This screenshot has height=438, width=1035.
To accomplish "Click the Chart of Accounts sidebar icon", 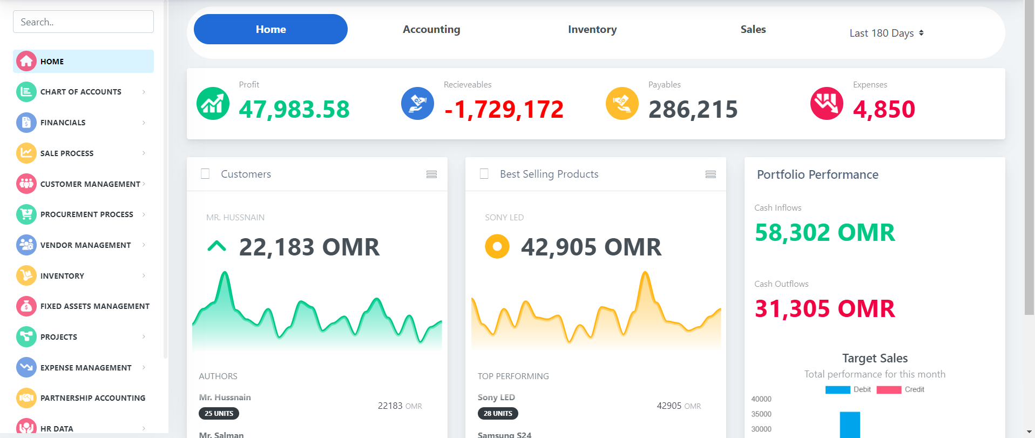I will click(x=26, y=92).
